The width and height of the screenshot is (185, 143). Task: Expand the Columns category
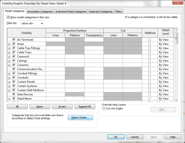tap(9, 65)
